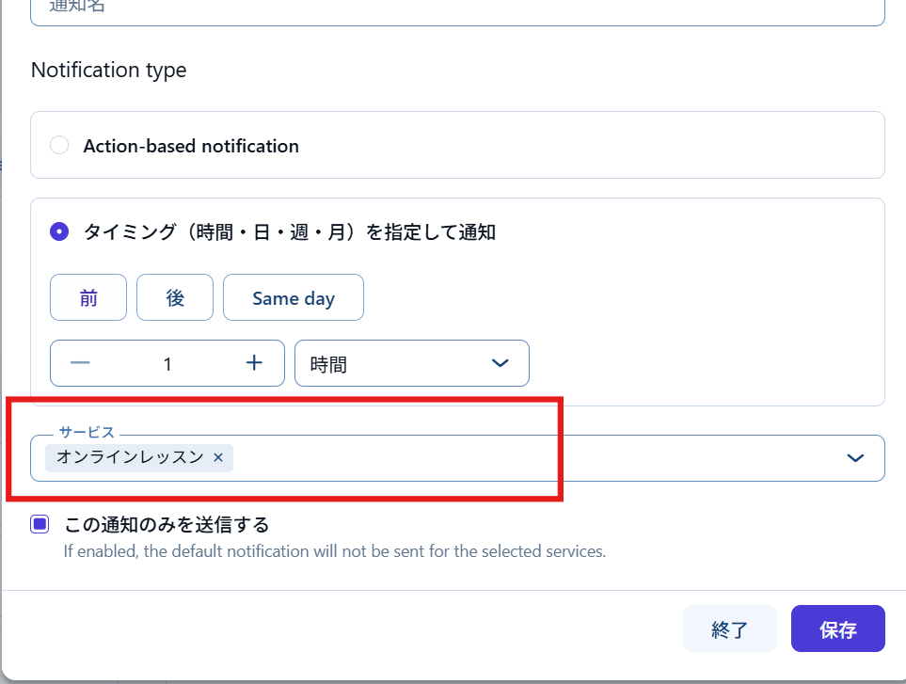The height and width of the screenshot is (684, 906).
Task: Focus the 通知名 text field
Action: (457, 8)
